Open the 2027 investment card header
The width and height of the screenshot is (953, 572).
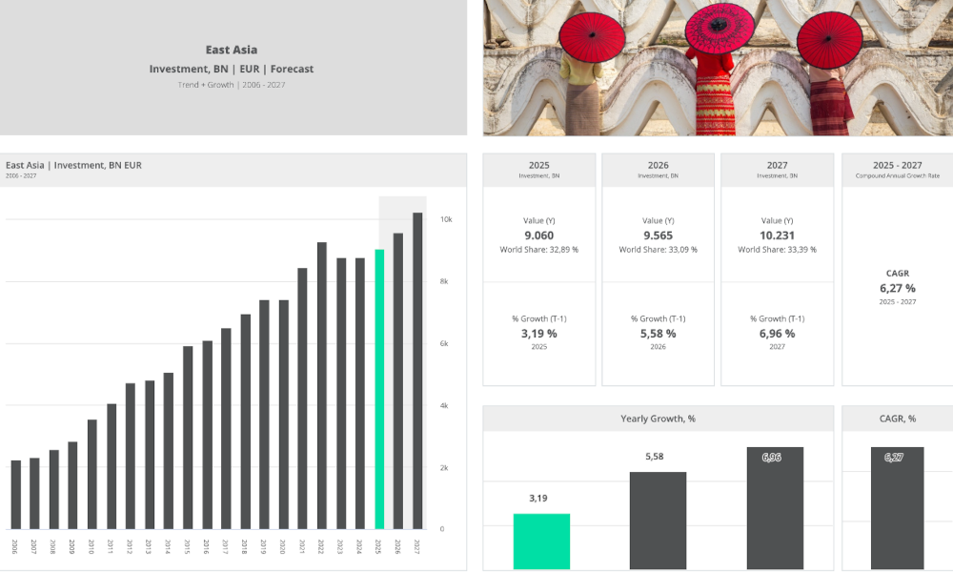tap(777, 170)
